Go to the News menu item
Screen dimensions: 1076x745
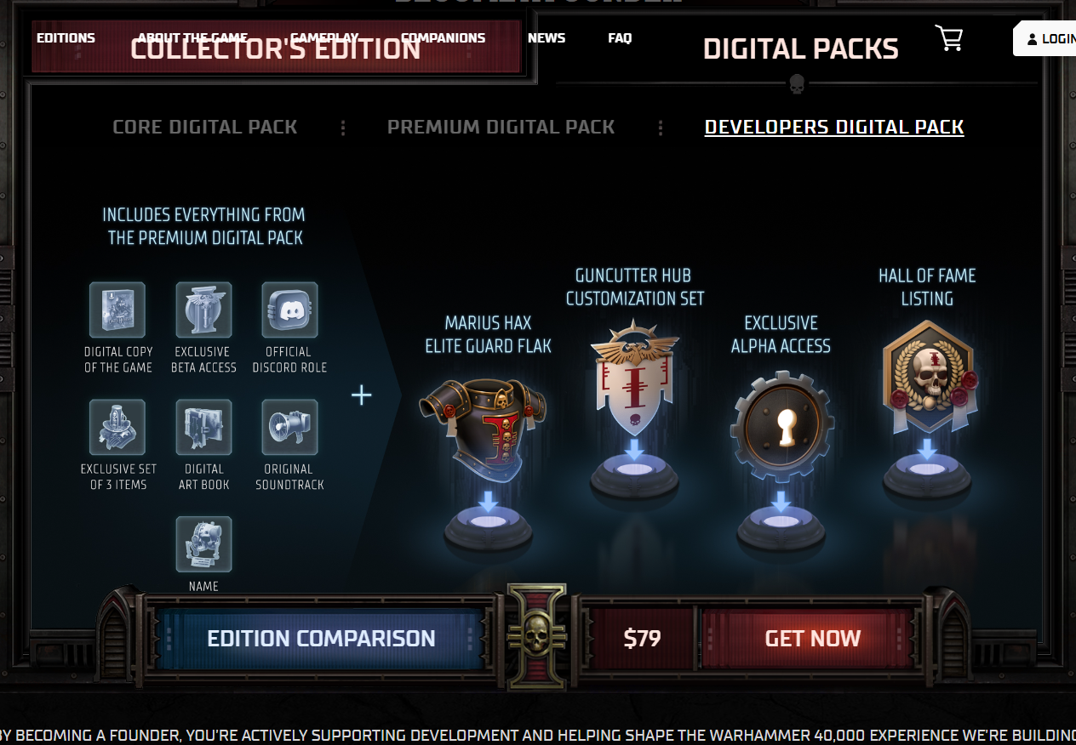[547, 38]
